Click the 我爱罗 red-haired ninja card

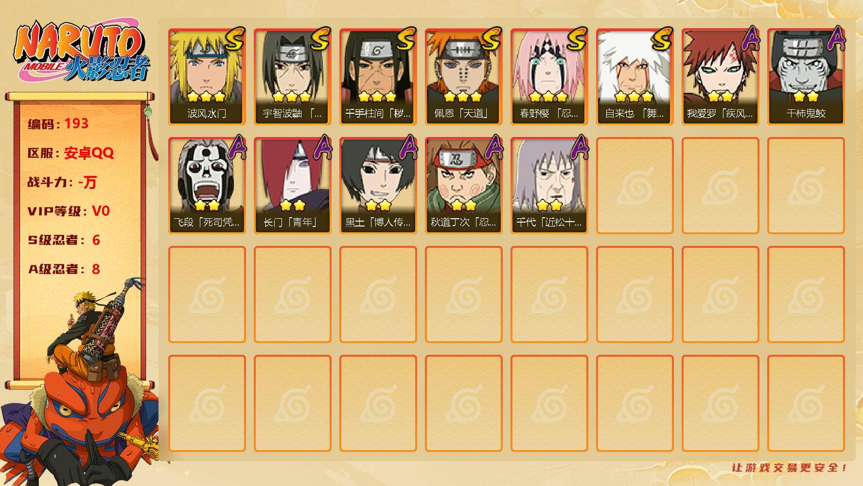click(x=720, y=77)
